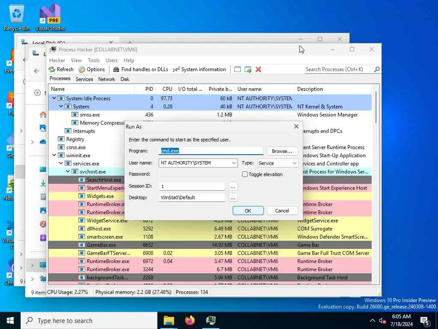The width and height of the screenshot is (438, 329).
Task: Close the Run As dialog
Action: tap(296, 126)
